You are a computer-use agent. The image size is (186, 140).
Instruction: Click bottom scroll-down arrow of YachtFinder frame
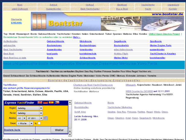70,135
